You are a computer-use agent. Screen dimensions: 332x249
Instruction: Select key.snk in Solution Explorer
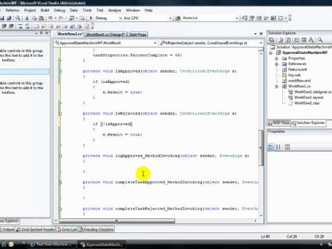click(x=295, y=75)
